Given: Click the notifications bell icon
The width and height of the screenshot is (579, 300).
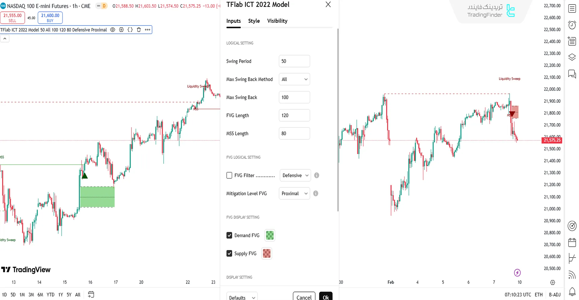Looking at the screenshot, I should (572, 291).
